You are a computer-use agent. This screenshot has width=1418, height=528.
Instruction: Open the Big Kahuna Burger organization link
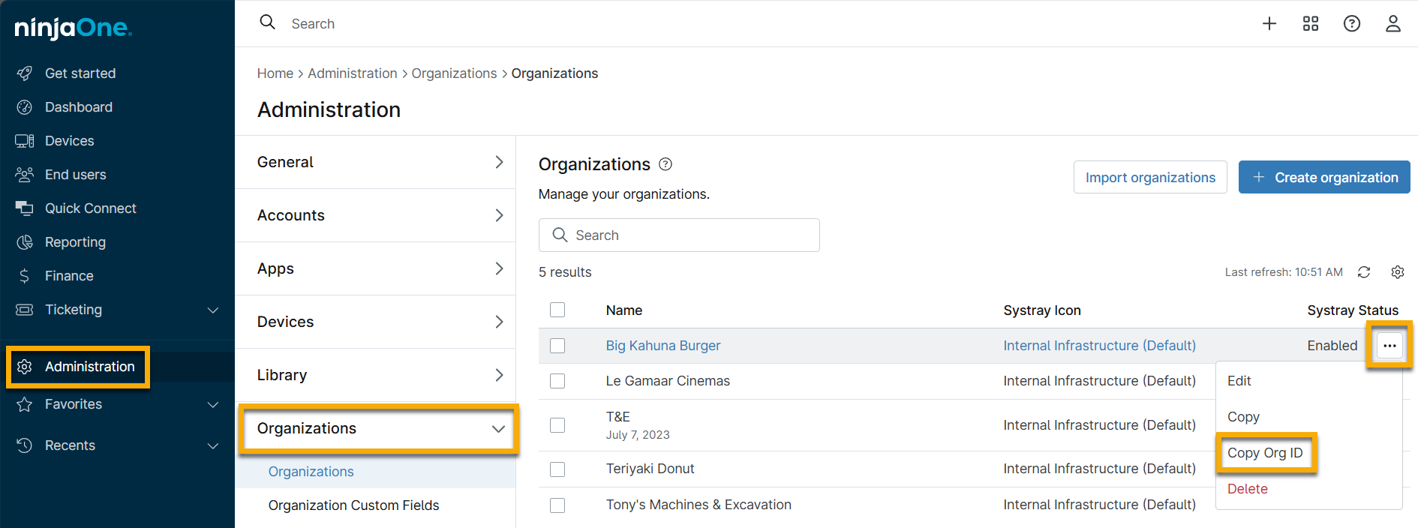coord(663,346)
